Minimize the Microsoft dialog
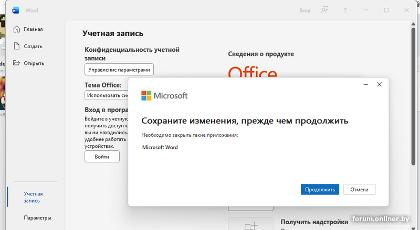420x230 pixels. [365, 84]
